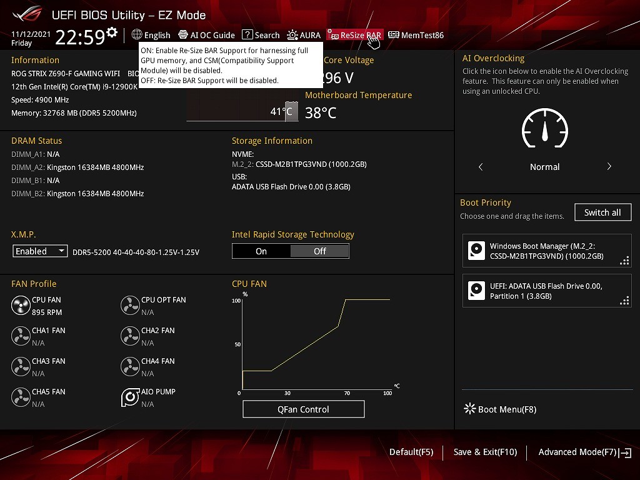This screenshot has width=640, height=480.
Task: Click the 22:59 clock display
Action: click(80, 37)
